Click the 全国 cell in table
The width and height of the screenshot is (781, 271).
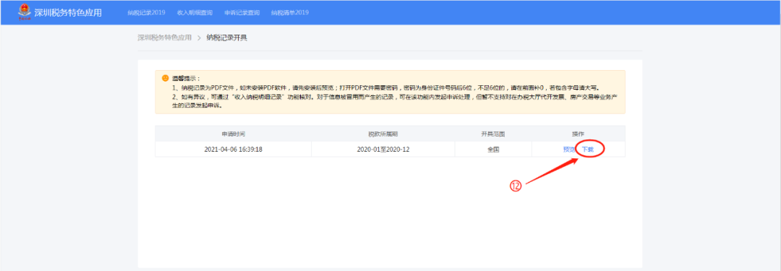[494, 150]
